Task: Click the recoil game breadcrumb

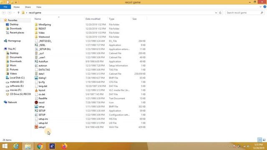Action: click(35, 13)
